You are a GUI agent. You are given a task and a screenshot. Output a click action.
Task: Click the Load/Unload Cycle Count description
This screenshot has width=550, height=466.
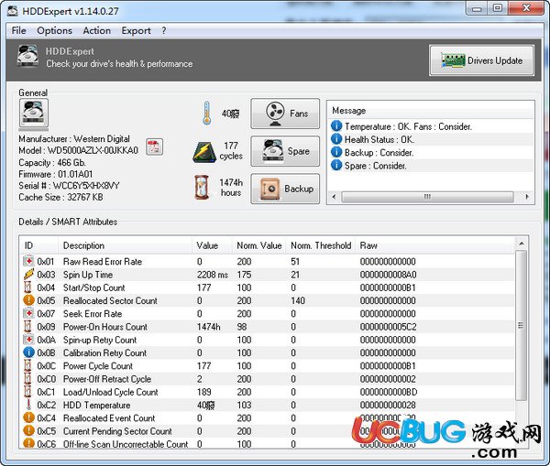coord(111,392)
